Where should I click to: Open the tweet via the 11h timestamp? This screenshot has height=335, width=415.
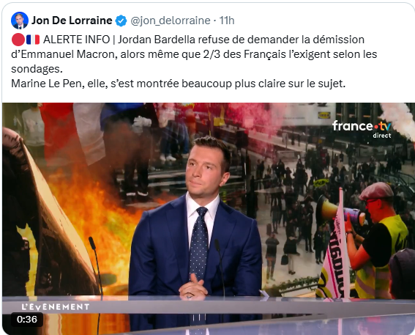227,21
